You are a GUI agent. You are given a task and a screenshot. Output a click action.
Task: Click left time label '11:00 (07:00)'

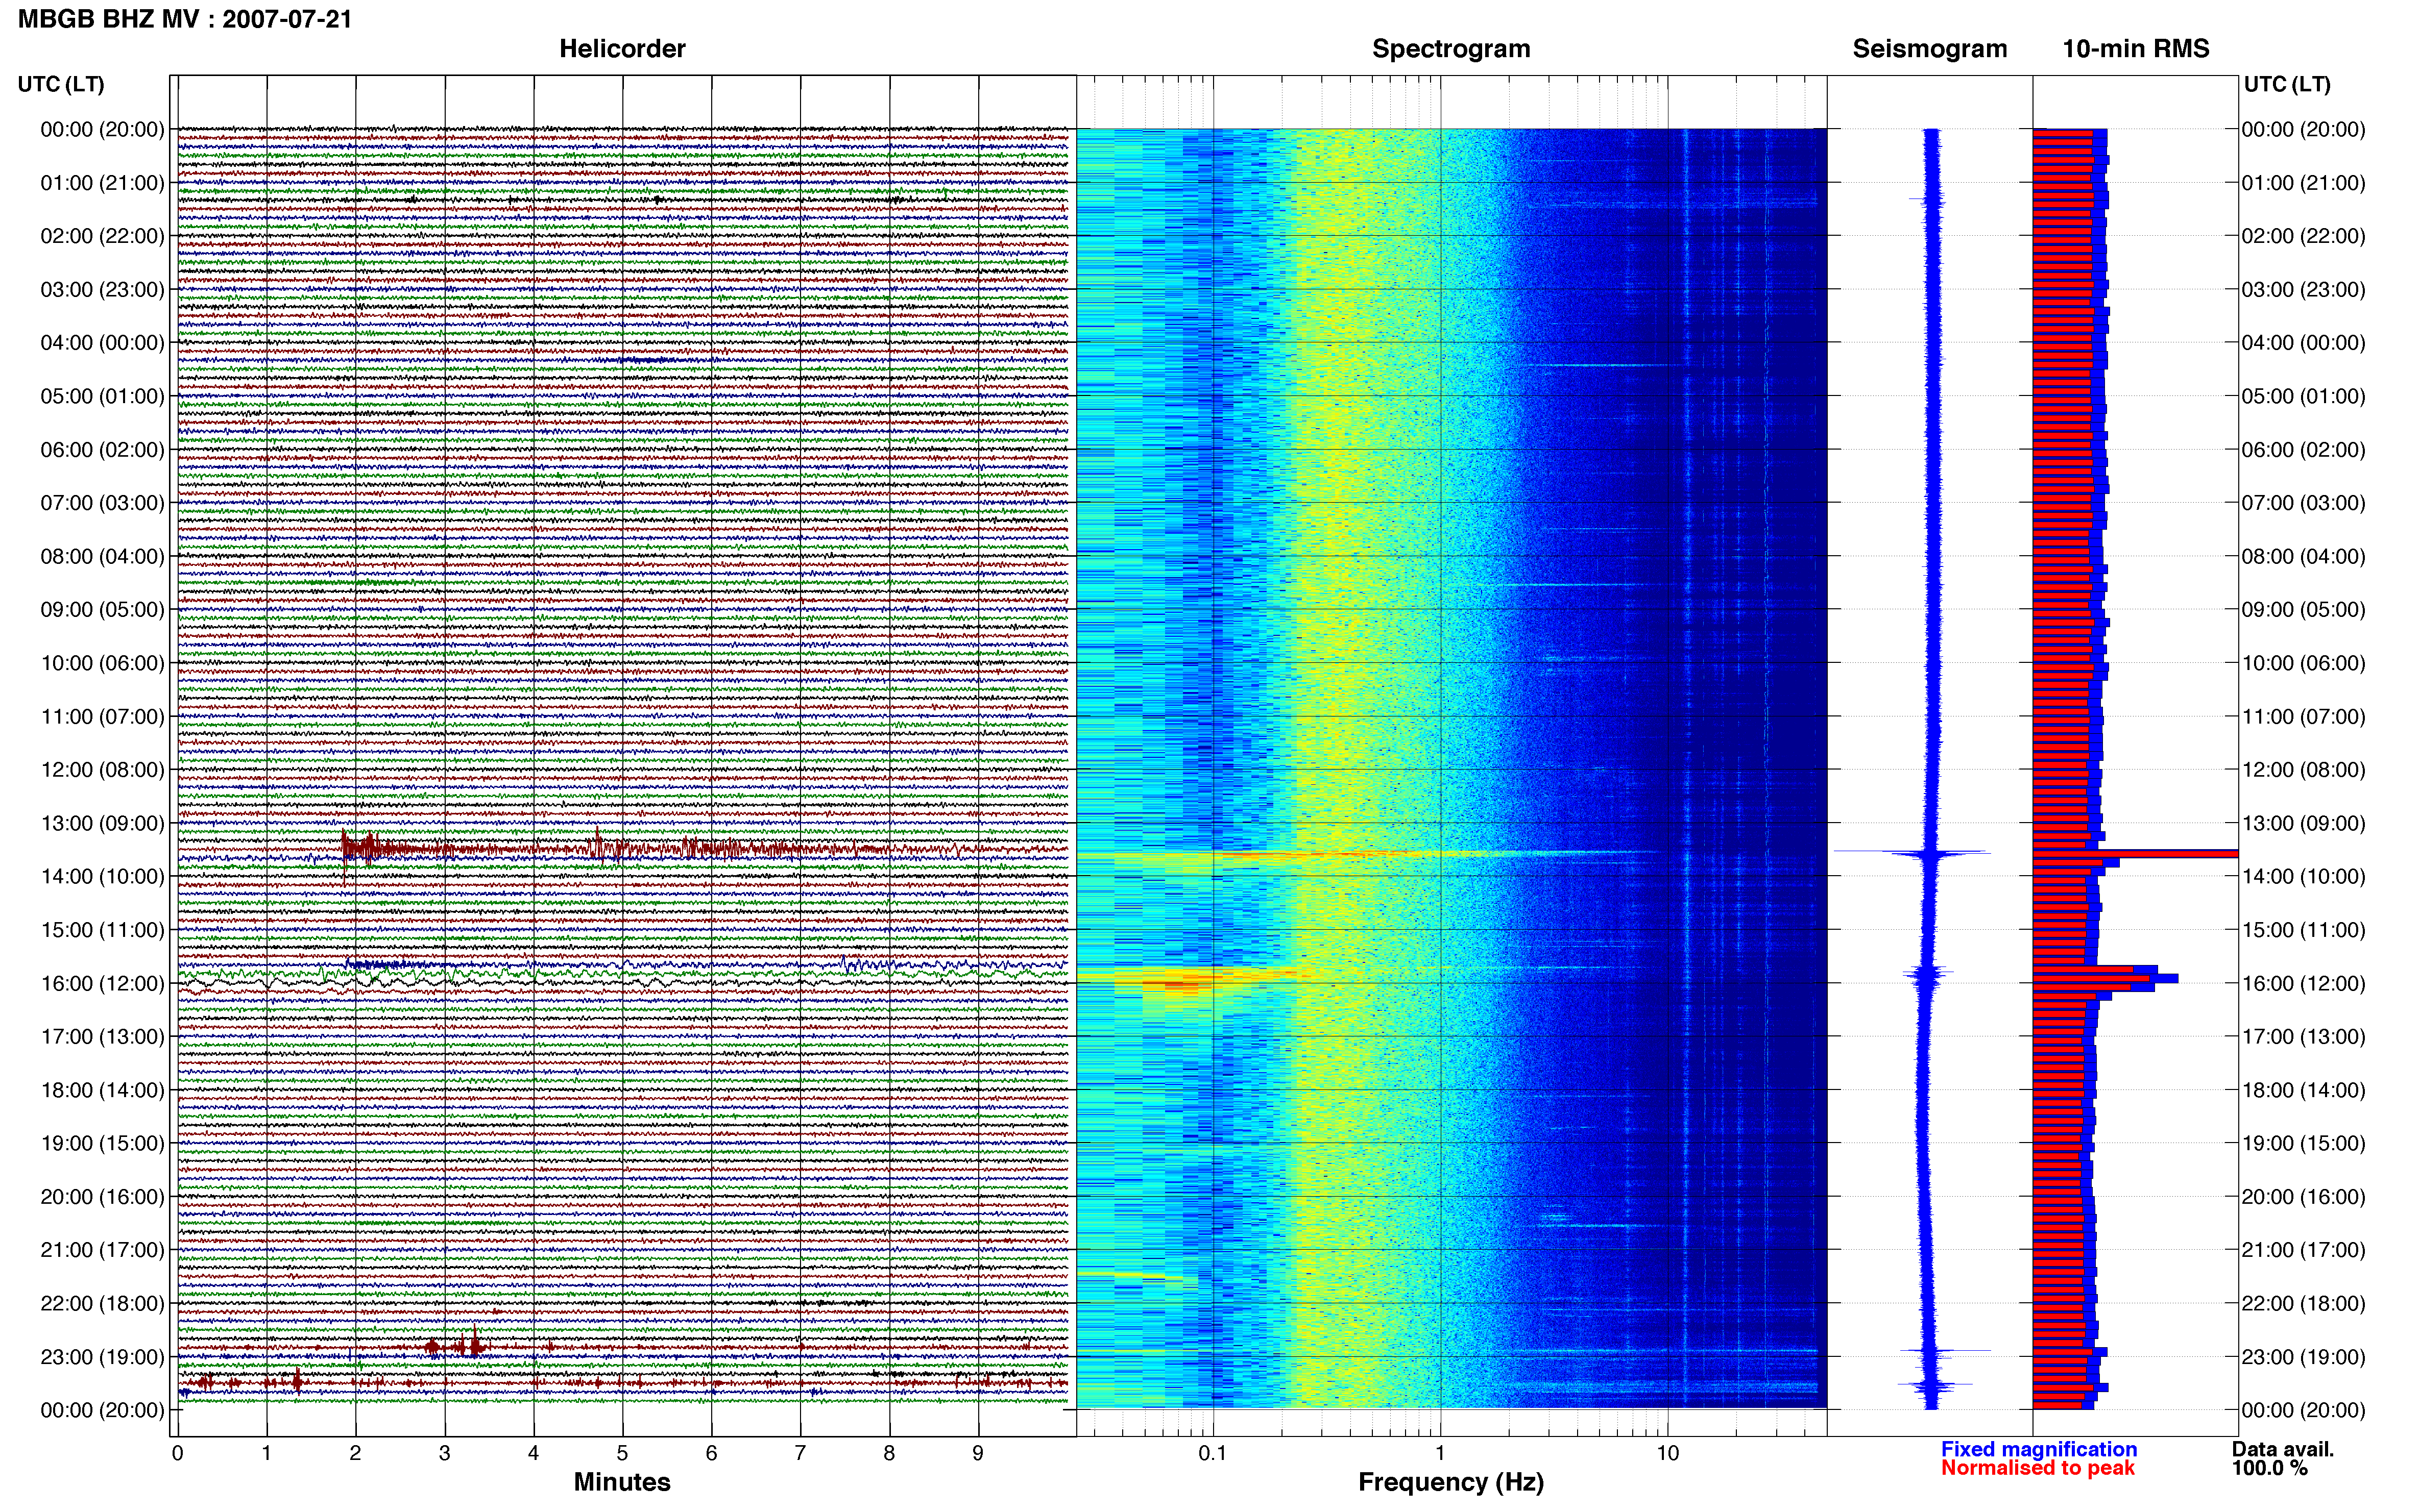tap(102, 716)
